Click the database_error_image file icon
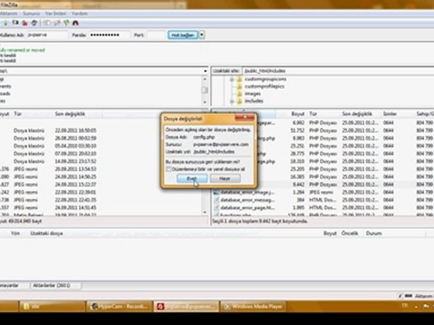The height and width of the screenshot is (325, 434). 217,192
